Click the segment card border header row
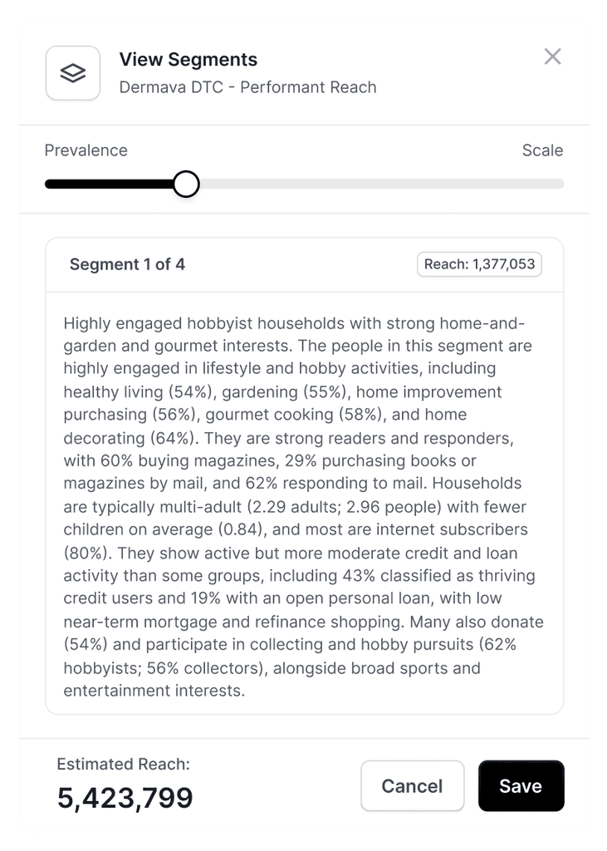Viewport: 607px width, 851px height. [x=303, y=263]
